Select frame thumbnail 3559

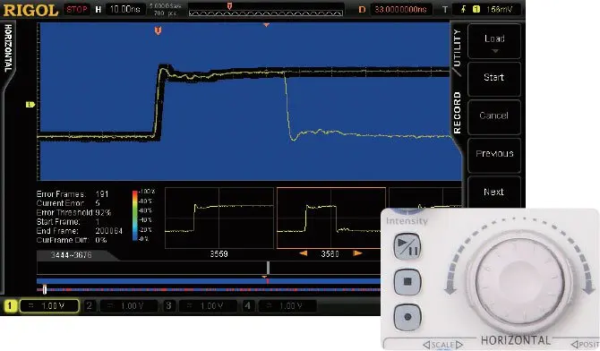tap(219, 218)
